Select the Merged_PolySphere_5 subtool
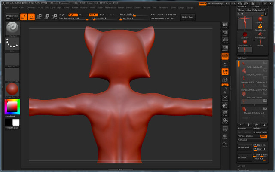This screenshot has height=172, width=275. coord(254,113)
